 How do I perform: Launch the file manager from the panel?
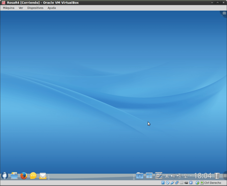14,176
